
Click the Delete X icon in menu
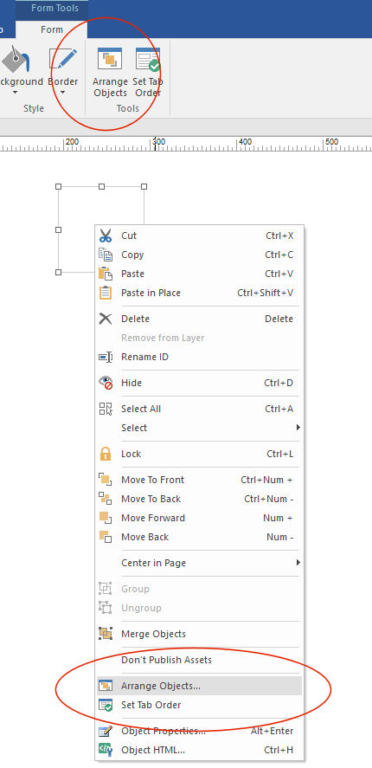point(106,319)
